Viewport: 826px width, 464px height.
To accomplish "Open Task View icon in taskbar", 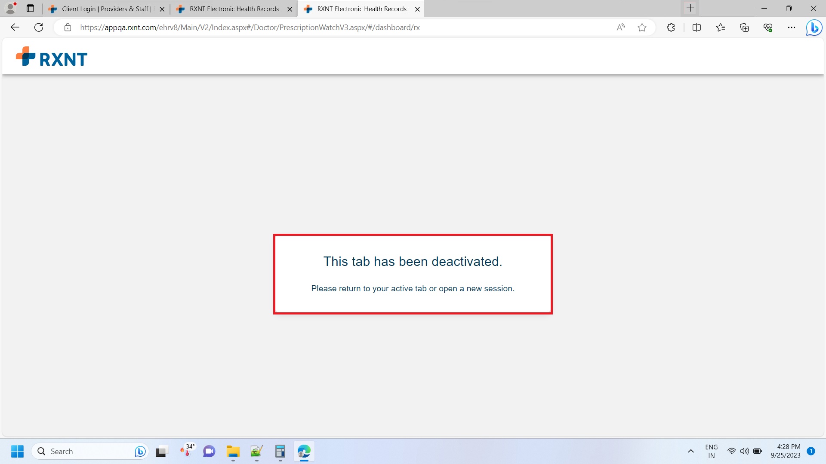I will pos(161,452).
